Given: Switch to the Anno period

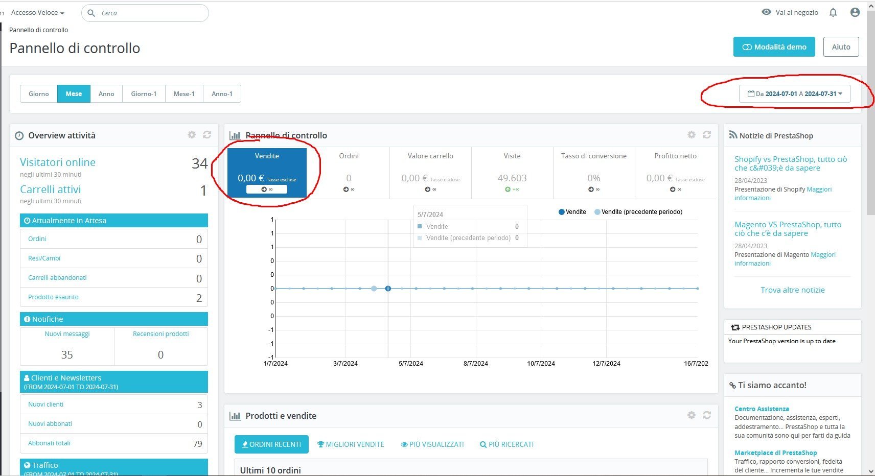Looking at the screenshot, I should [106, 94].
